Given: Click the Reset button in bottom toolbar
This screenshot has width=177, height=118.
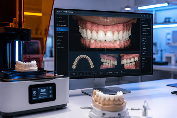Looking at the screenshot, I should (x=123, y=72).
